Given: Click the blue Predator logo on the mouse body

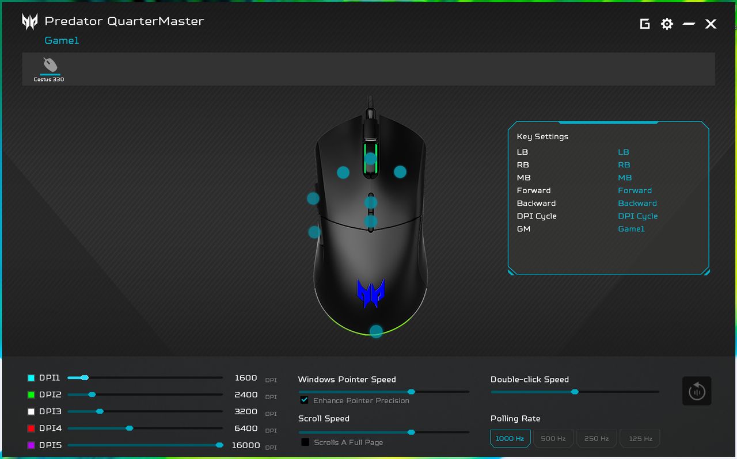Looking at the screenshot, I should (371, 293).
